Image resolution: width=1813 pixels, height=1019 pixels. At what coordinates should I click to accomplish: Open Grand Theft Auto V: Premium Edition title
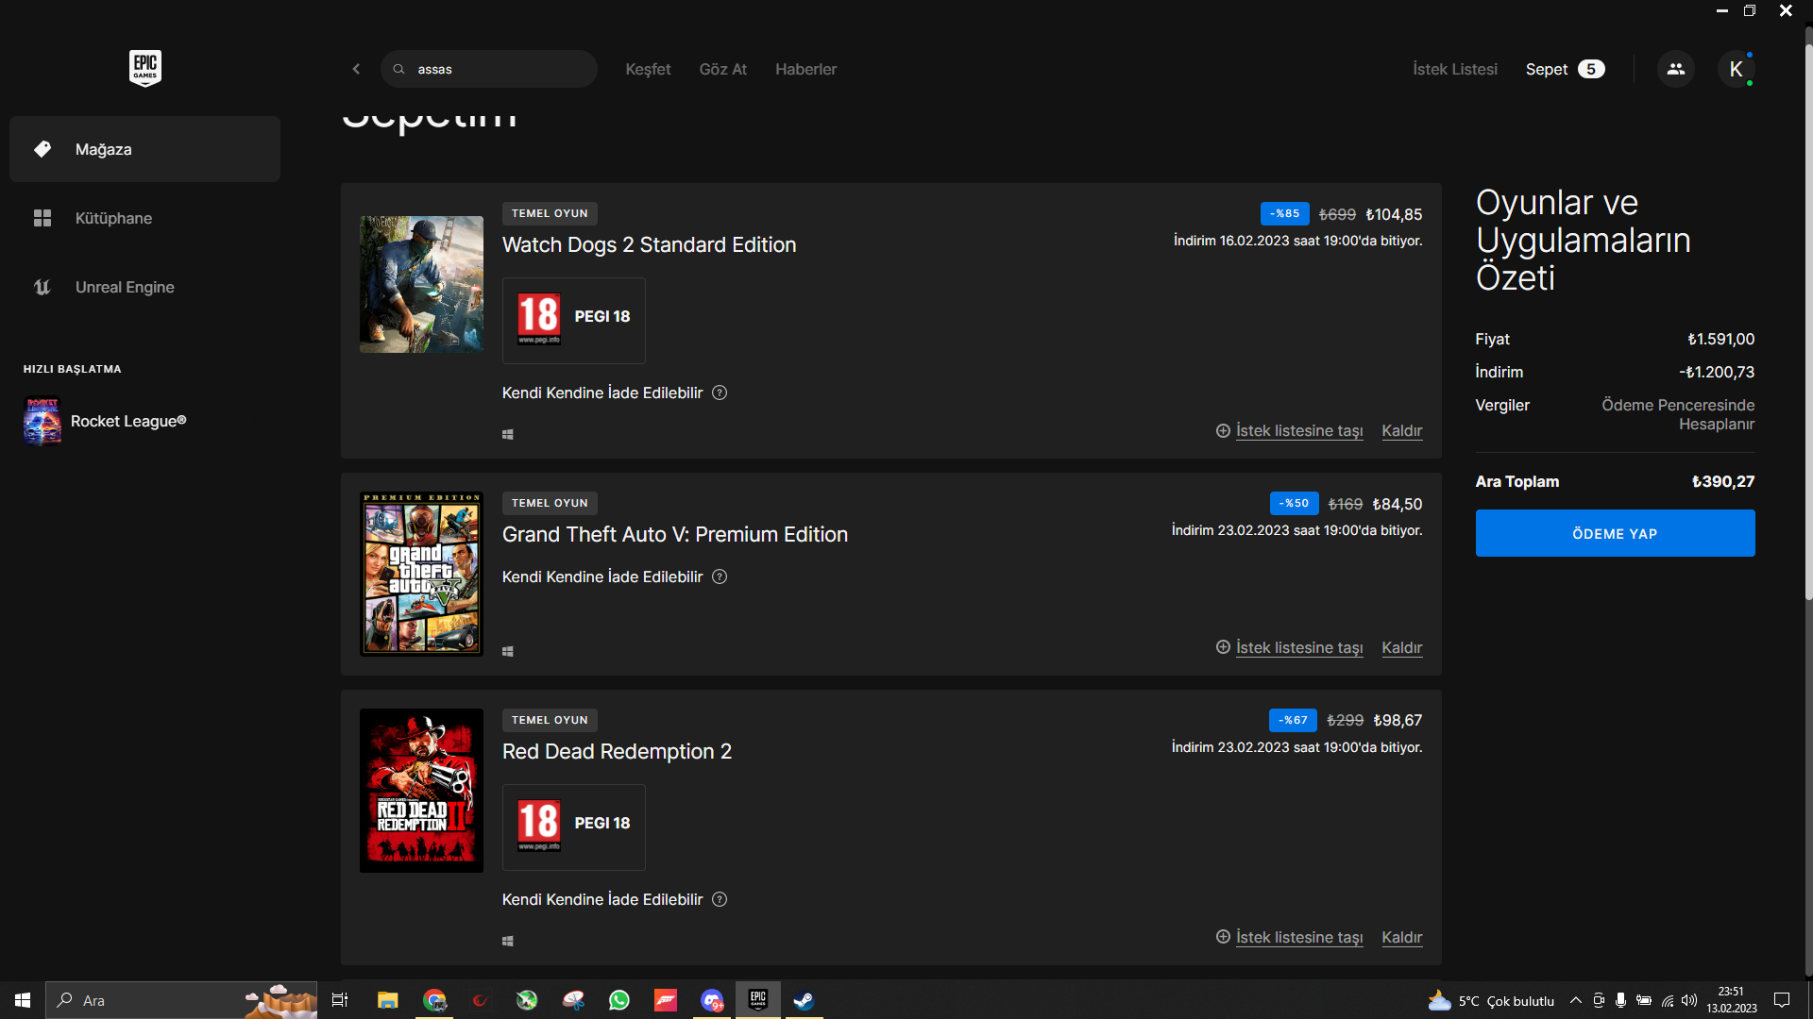click(674, 534)
